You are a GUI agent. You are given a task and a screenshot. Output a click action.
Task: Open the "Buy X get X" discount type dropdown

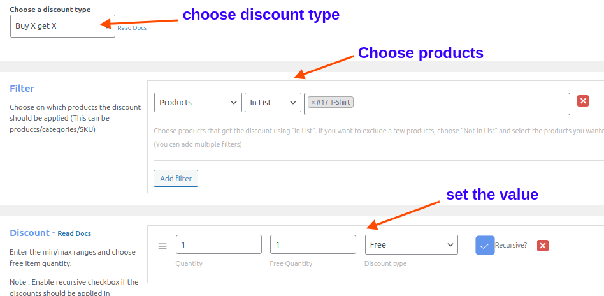point(63,26)
